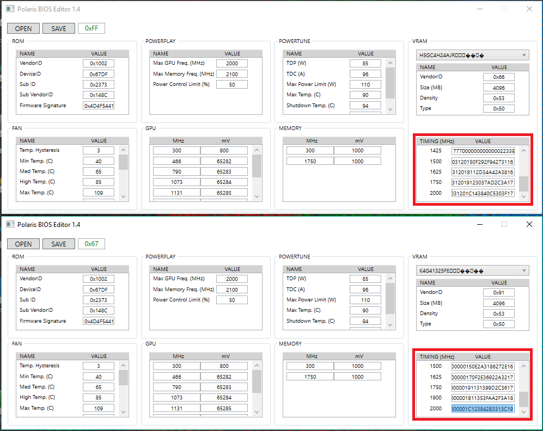Click the 0x67 checksum box in bottom window
This screenshot has width=543, height=431.
tap(91, 244)
